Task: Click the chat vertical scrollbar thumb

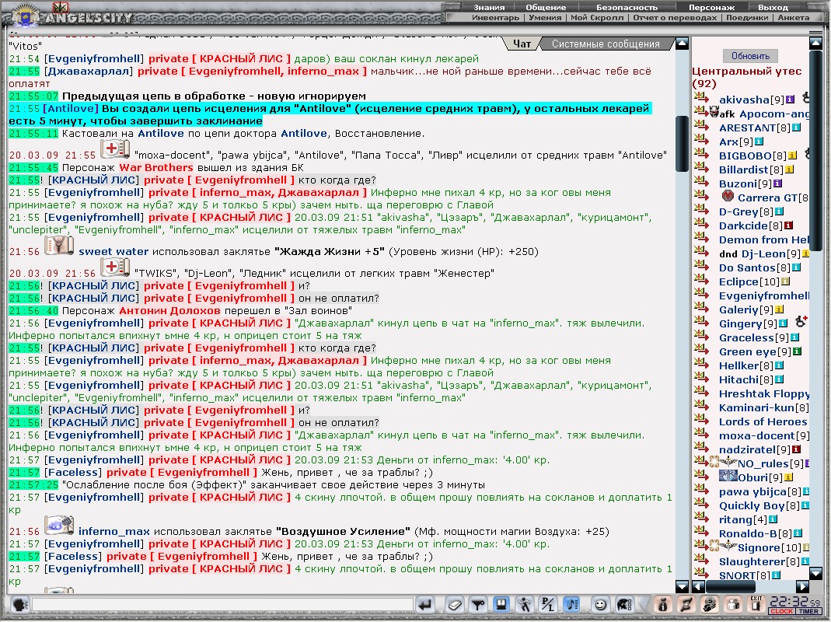Action: pyautogui.click(x=682, y=143)
